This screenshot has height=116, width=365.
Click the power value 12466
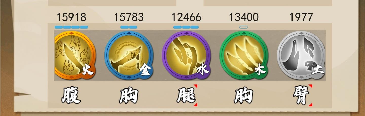click(x=186, y=17)
